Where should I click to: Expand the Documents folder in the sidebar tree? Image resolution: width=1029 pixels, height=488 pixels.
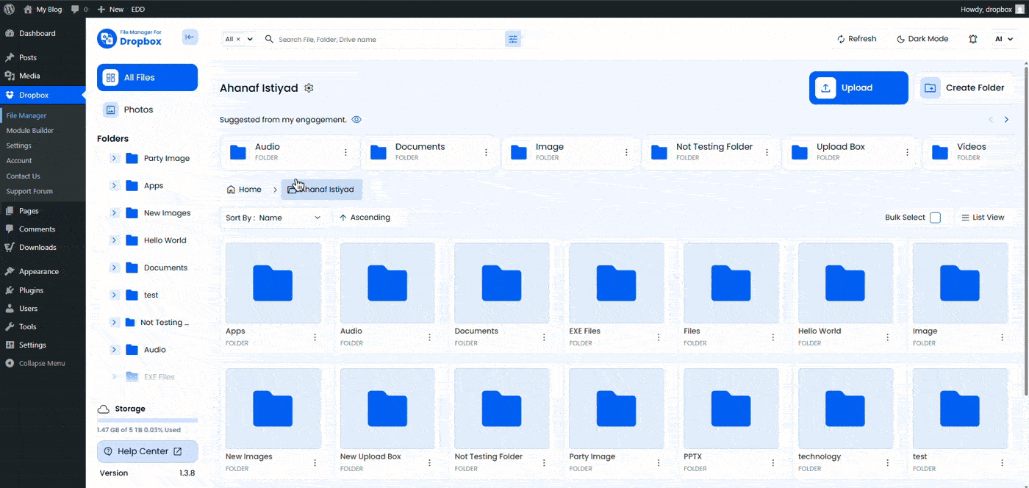click(114, 267)
